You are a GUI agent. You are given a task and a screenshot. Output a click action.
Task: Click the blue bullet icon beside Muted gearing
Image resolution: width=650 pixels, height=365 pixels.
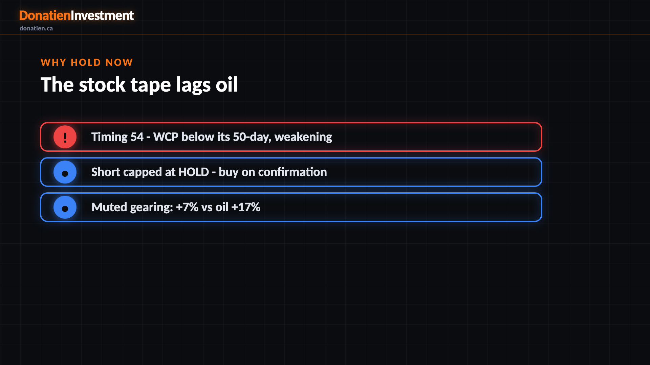click(x=65, y=207)
